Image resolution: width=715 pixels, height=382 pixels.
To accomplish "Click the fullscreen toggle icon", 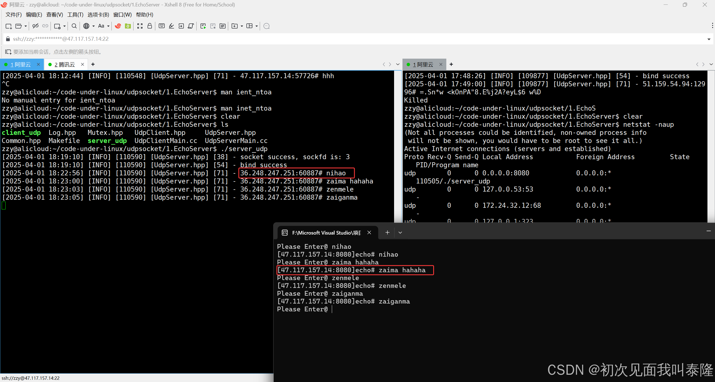I will click(140, 26).
